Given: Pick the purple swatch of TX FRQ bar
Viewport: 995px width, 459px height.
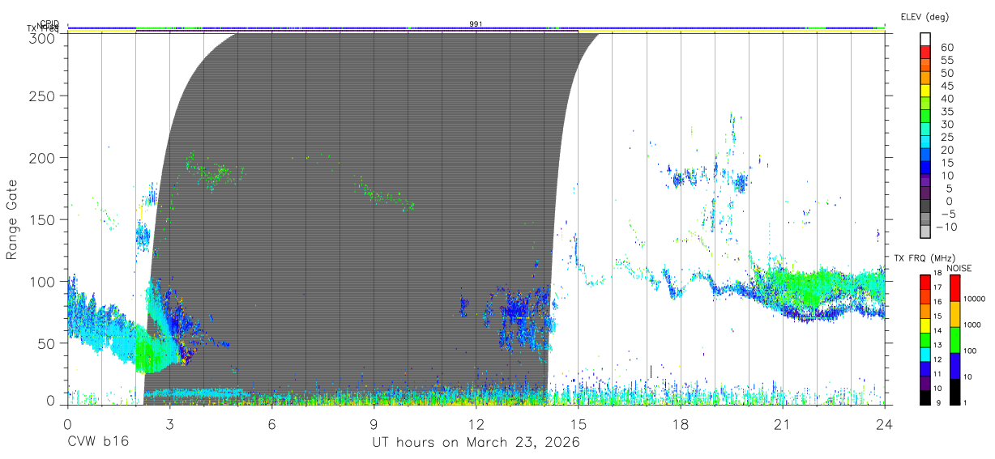Looking at the screenshot, I should pyautogui.click(x=925, y=381).
